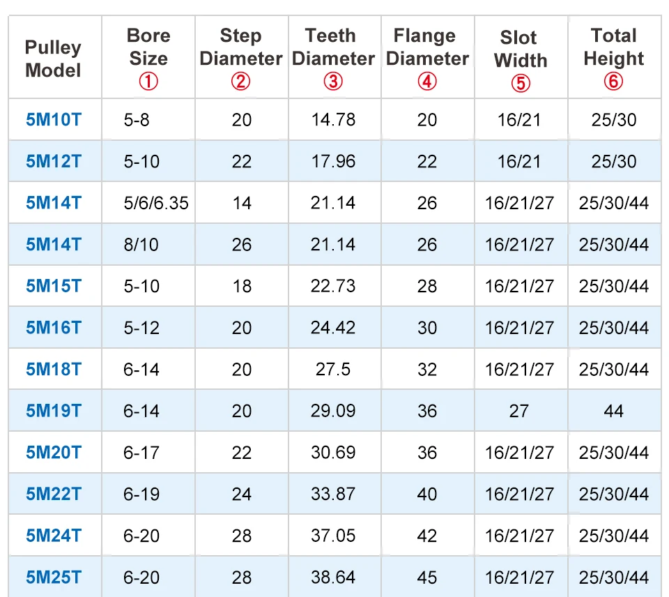Screen dimensions: 669x597
Task: Click the "Flange Diameter" column header
Action: [427, 58]
